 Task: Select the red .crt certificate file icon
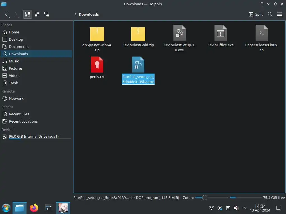click(97, 65)
